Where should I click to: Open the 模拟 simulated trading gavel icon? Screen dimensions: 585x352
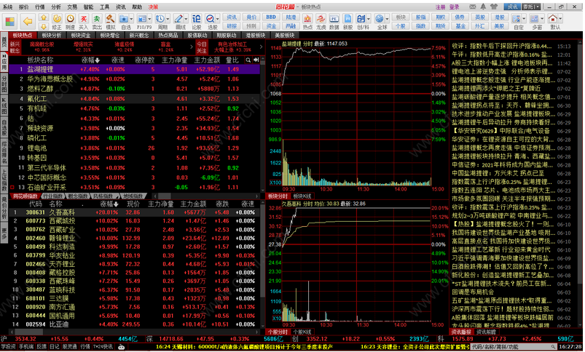[110, 21]
